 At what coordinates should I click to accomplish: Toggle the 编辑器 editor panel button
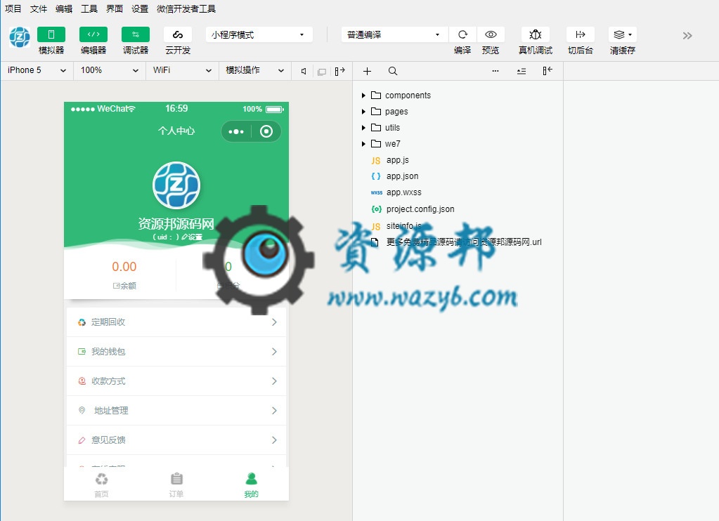click(x=93, y=35)
